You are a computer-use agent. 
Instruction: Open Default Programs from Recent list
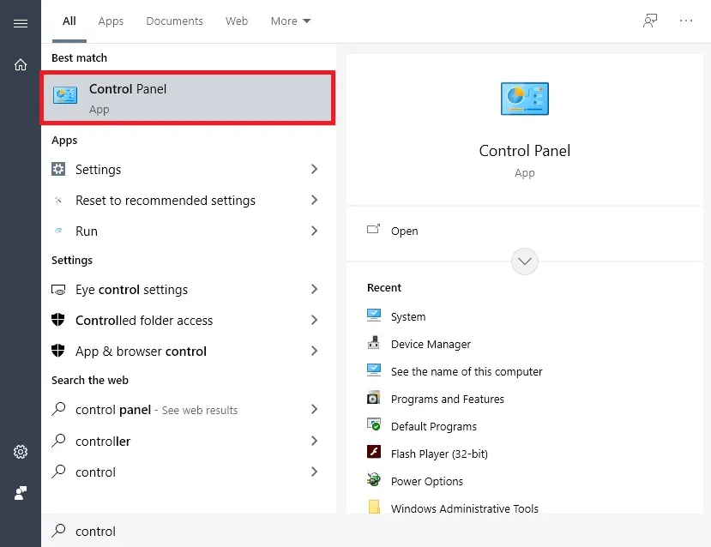coord(433,426)
